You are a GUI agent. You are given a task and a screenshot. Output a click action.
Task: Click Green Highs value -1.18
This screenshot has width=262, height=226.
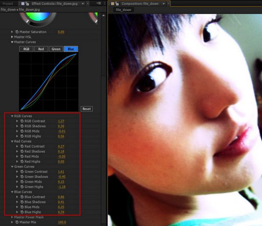click(62, 187)
